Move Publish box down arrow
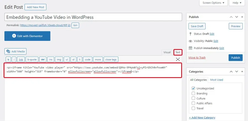The width and height of the screenshot is (248, 121). pyautogui.click(x=237, y=17)
